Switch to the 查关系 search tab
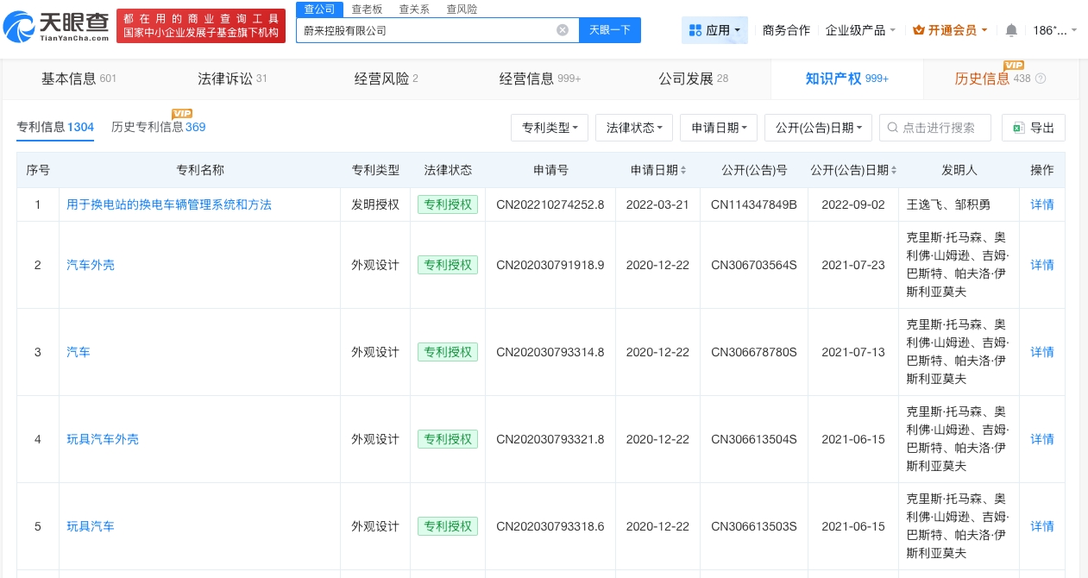 pos(414,9)
